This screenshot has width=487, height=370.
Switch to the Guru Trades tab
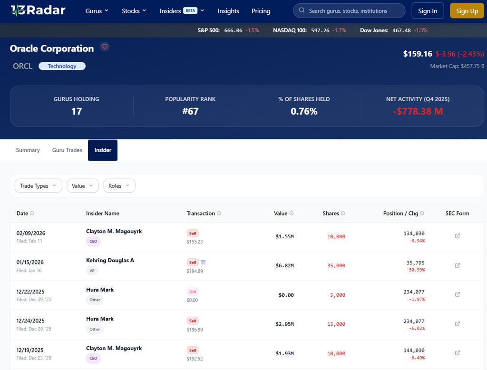67,150
